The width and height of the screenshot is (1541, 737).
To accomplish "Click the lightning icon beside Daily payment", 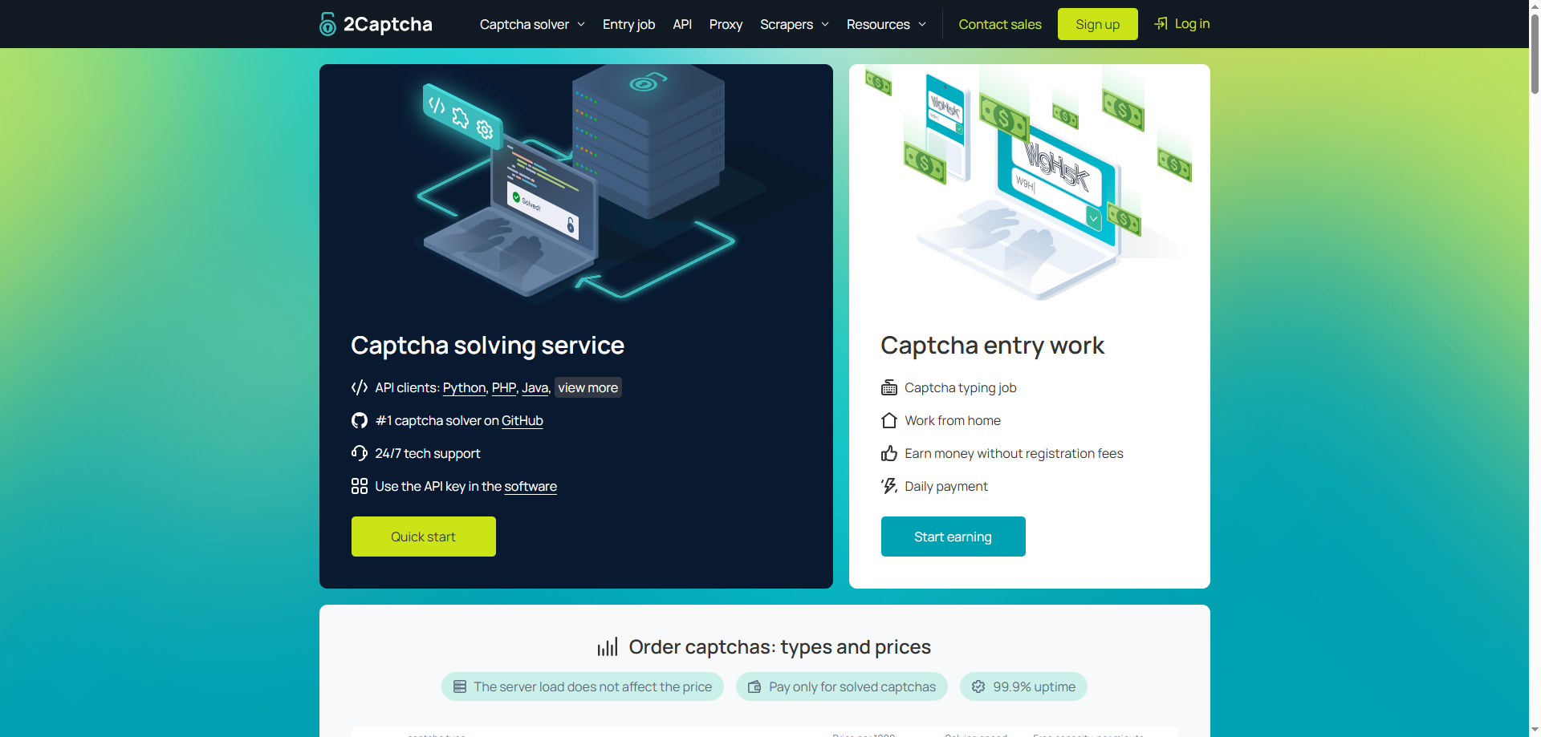I will pyautogui.click(x=889, y=486).
